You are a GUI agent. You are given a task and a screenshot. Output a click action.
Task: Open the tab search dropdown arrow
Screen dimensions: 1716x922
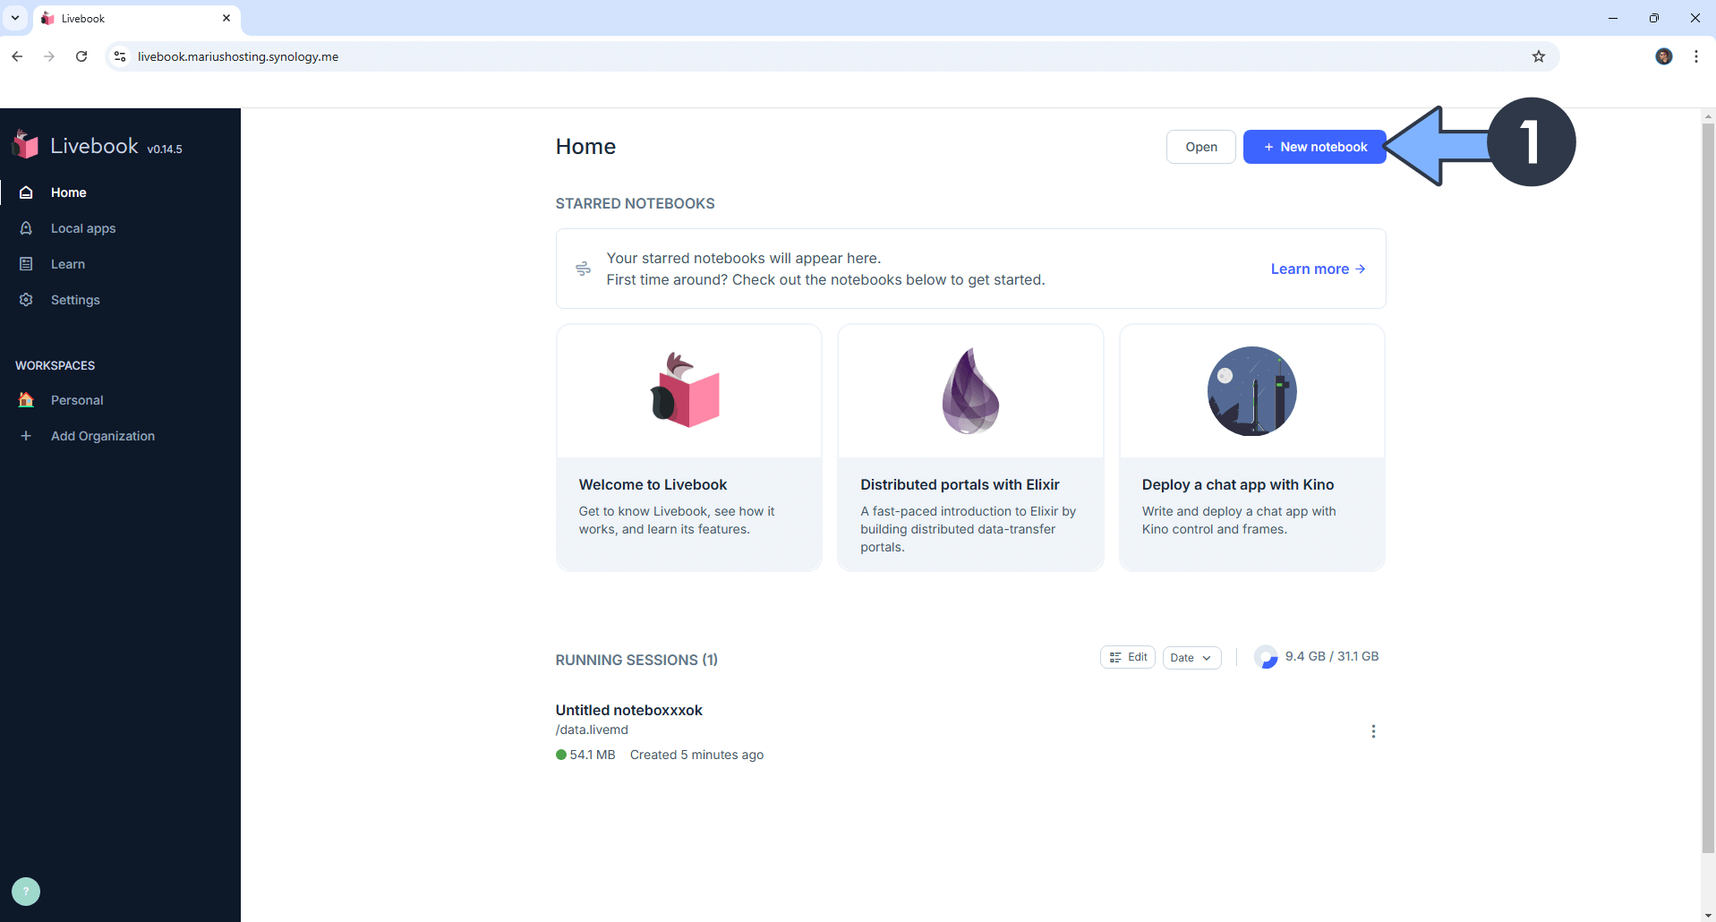point(15,18)
